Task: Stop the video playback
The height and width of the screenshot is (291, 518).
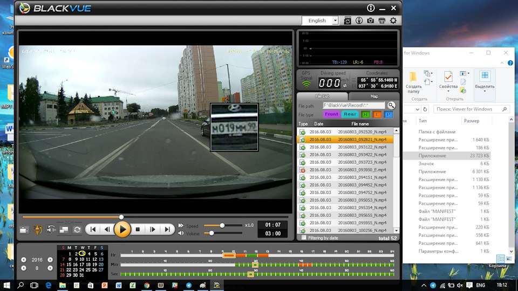Action: 138,230
